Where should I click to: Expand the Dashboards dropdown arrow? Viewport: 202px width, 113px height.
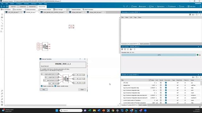click(177, 6)
